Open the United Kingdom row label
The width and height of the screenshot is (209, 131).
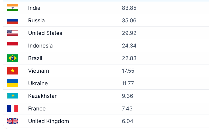click(x=49, y=121)
